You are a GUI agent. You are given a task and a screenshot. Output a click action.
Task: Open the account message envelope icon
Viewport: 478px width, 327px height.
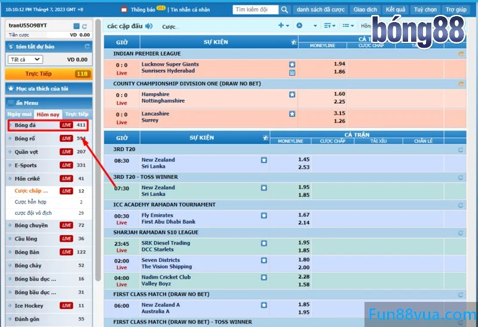[x=76, y=27]
